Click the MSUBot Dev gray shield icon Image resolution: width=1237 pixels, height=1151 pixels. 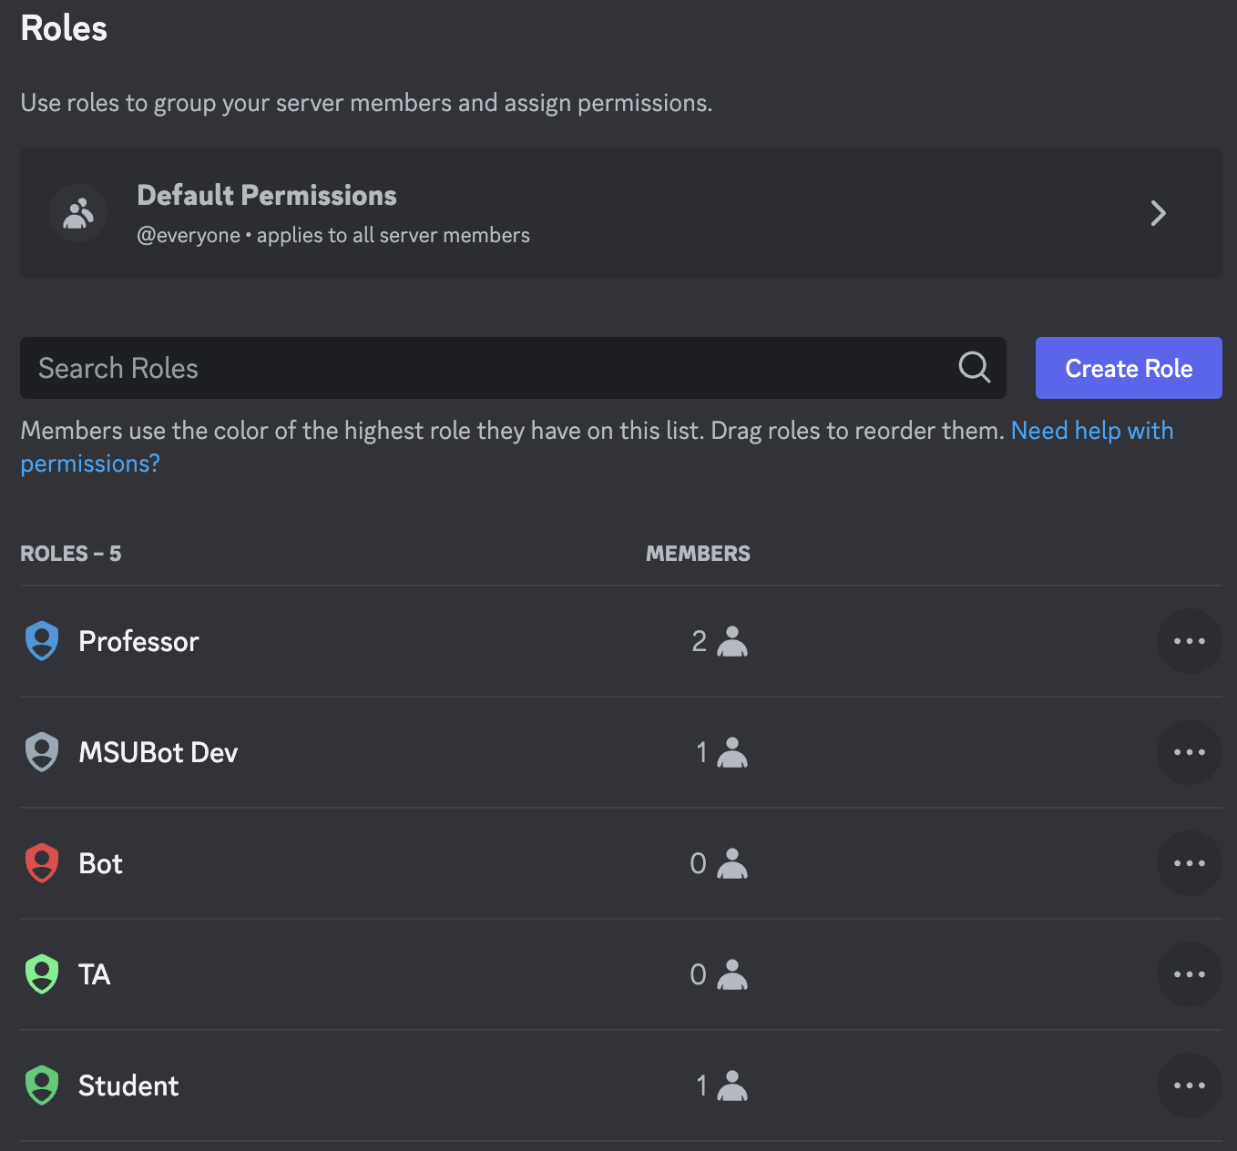click(x=41, y=752)
